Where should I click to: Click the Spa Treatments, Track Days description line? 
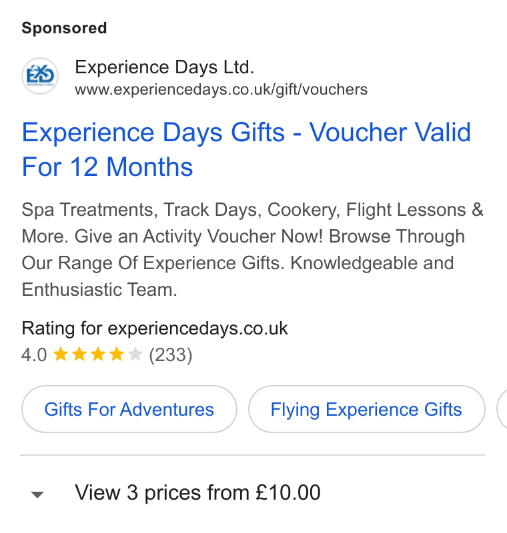pyautogui.click(x=252, y=209)
